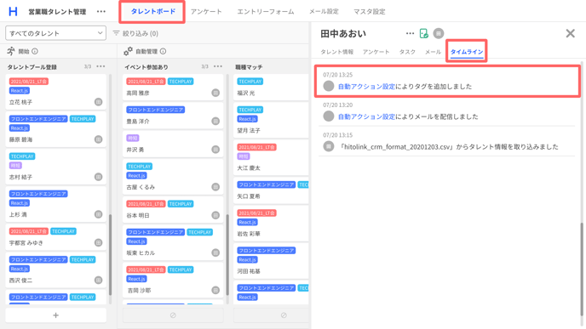Click the plus button under タレントプール登録 column
The width and height of the screenshot is (586, 329).
point(55,315)
